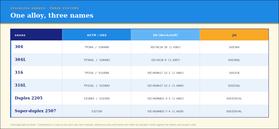Select the cell TP316L / S31603
The image size is (279, 129).
tap(97, 85)
